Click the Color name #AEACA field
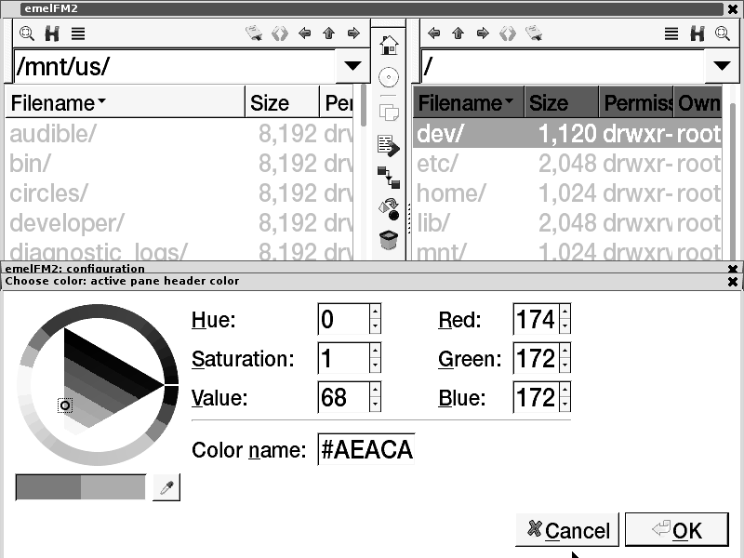The width and height of the screenshot is (744, 558). click(366, 449)
